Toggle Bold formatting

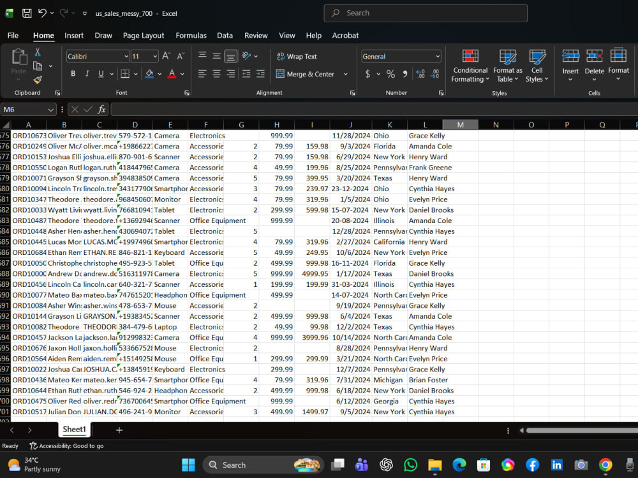(73, 74)
